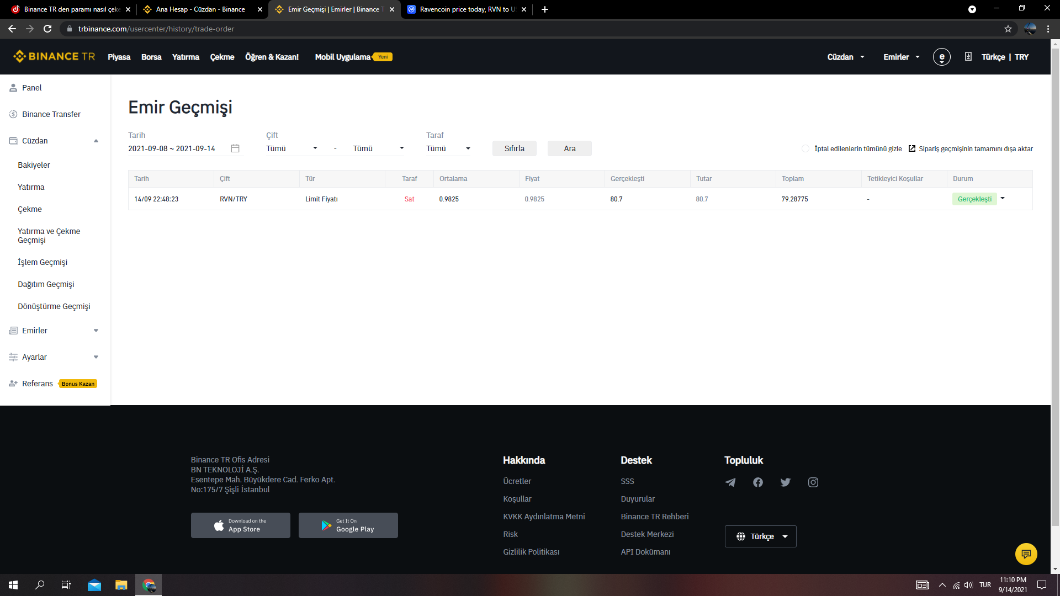The height and width of the screenshot is (596, 1060).
Task: Open the Borsa menu item
Action: [x=151, y=57]
